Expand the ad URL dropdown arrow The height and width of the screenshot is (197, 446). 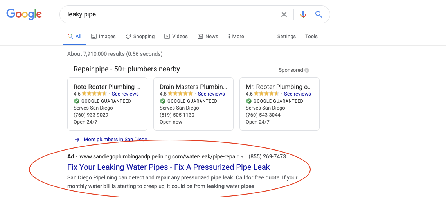242,156
